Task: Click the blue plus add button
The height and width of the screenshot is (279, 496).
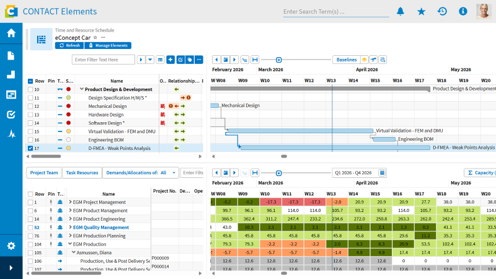Action: pos(170,60)
